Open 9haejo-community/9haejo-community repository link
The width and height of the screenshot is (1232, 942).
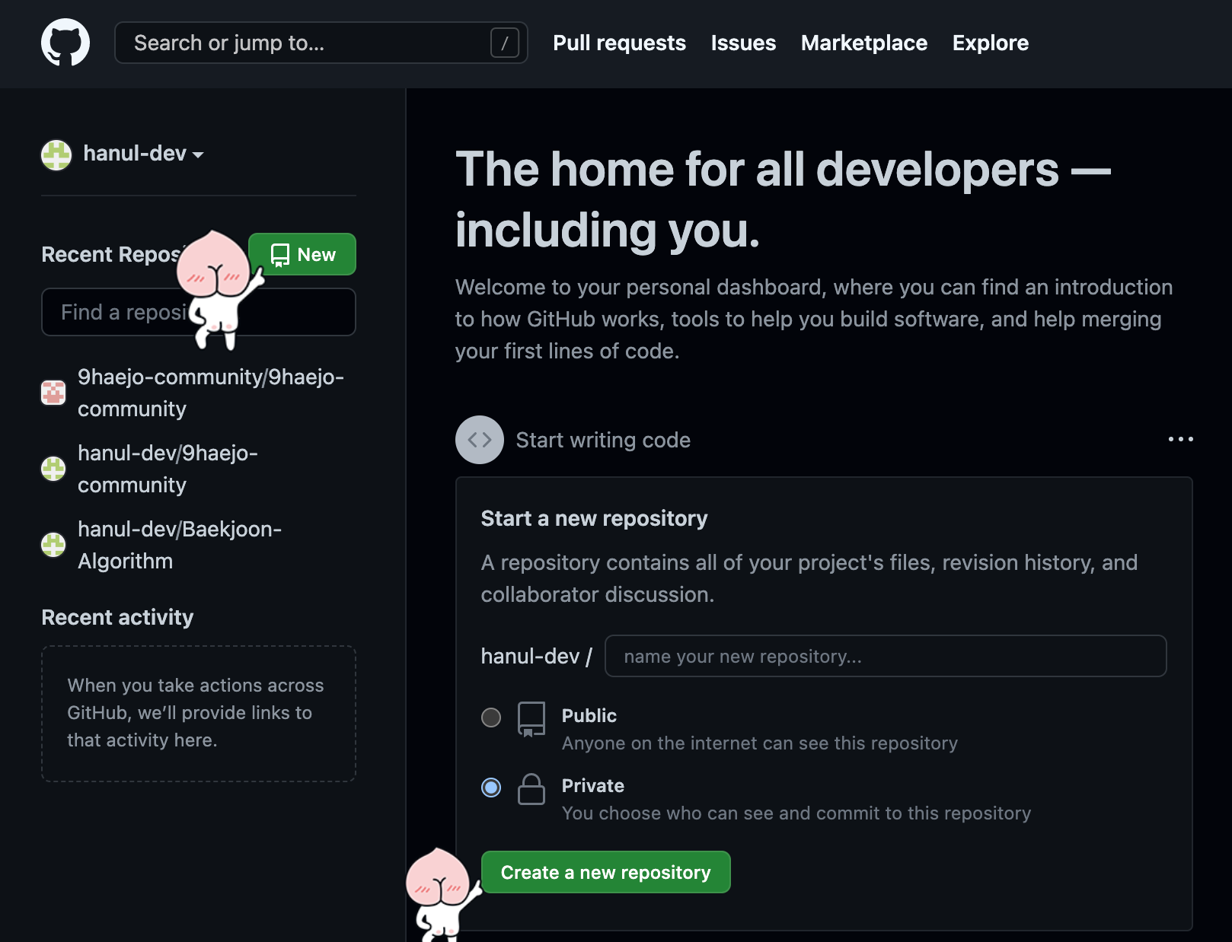[211, 393]
